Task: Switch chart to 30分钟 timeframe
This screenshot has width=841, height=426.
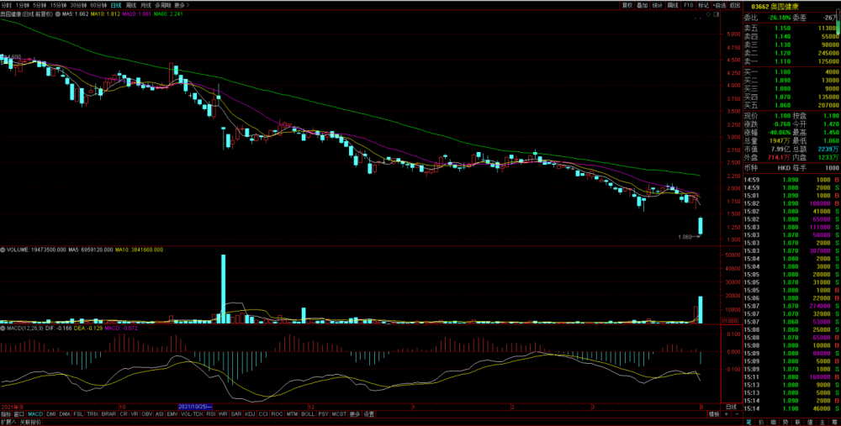Action: (77, 5)
